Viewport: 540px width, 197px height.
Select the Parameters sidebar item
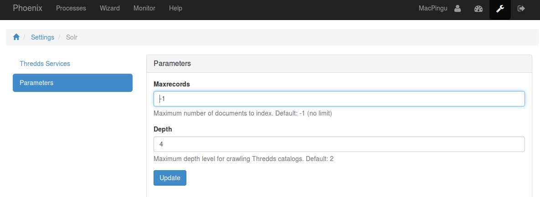[x=72, y=83]
